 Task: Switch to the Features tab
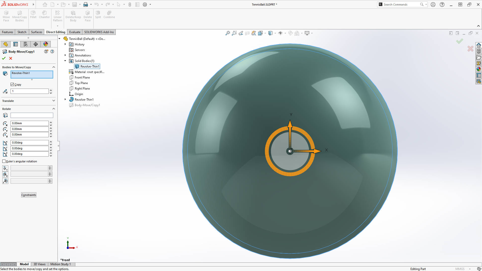7,32
